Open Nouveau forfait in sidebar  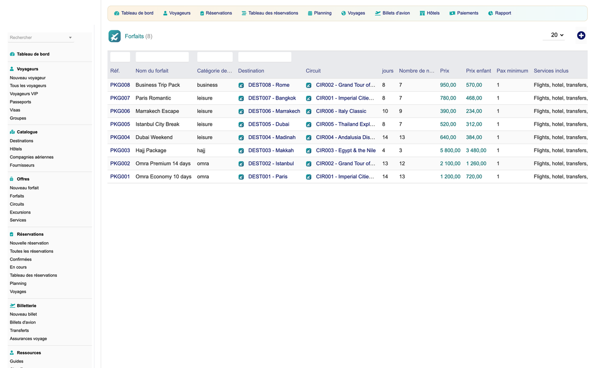pos(24,188)
